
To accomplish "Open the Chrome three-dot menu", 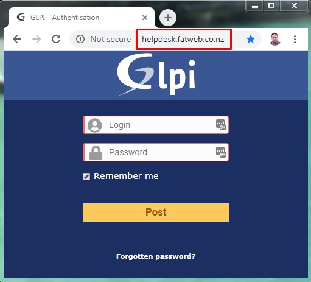I will point(295,39).
